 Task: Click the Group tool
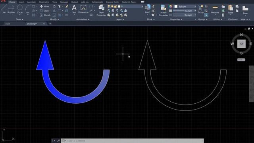click(x=200, y=9)
